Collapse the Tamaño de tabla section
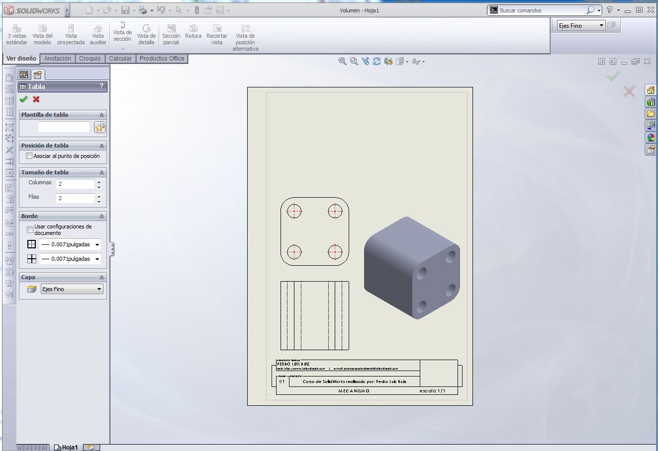This screenshot has width=658, height=451. [101, 172]
